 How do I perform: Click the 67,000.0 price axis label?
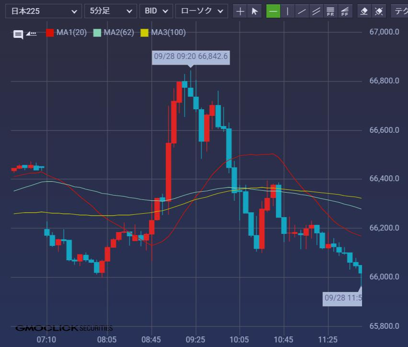click(385, 32)
